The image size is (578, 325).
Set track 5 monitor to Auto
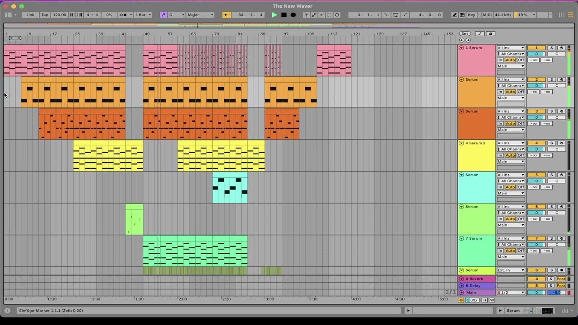(510, 187)
